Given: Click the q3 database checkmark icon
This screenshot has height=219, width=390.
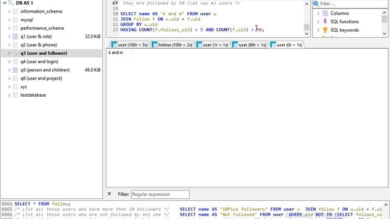Looking at the screenshot, I should (x=16, y=54).
